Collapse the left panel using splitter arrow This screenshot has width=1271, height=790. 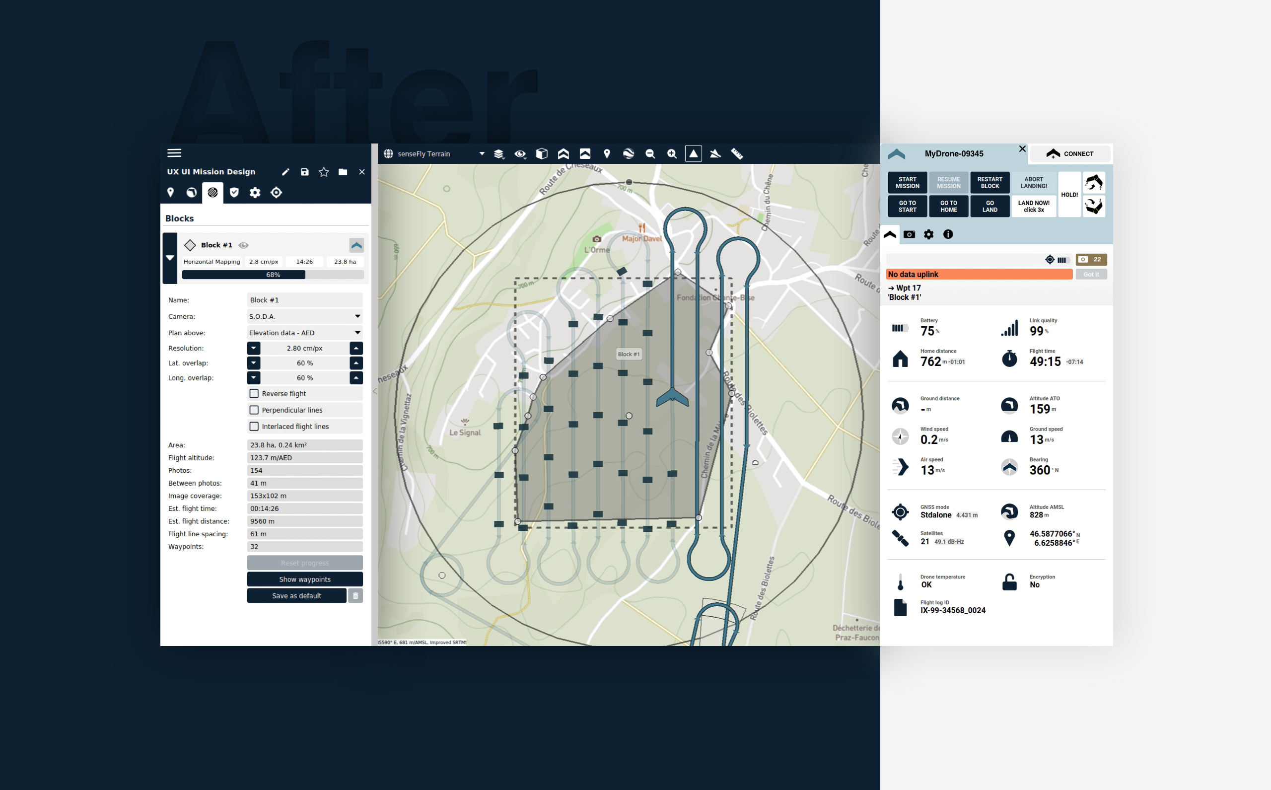(374, 391)
